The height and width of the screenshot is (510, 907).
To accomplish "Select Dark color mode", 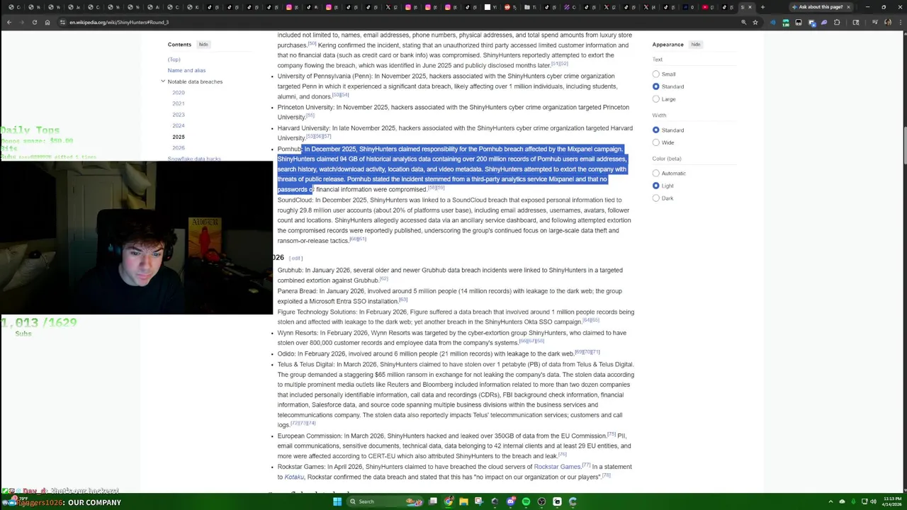I will tap(656, 198).
